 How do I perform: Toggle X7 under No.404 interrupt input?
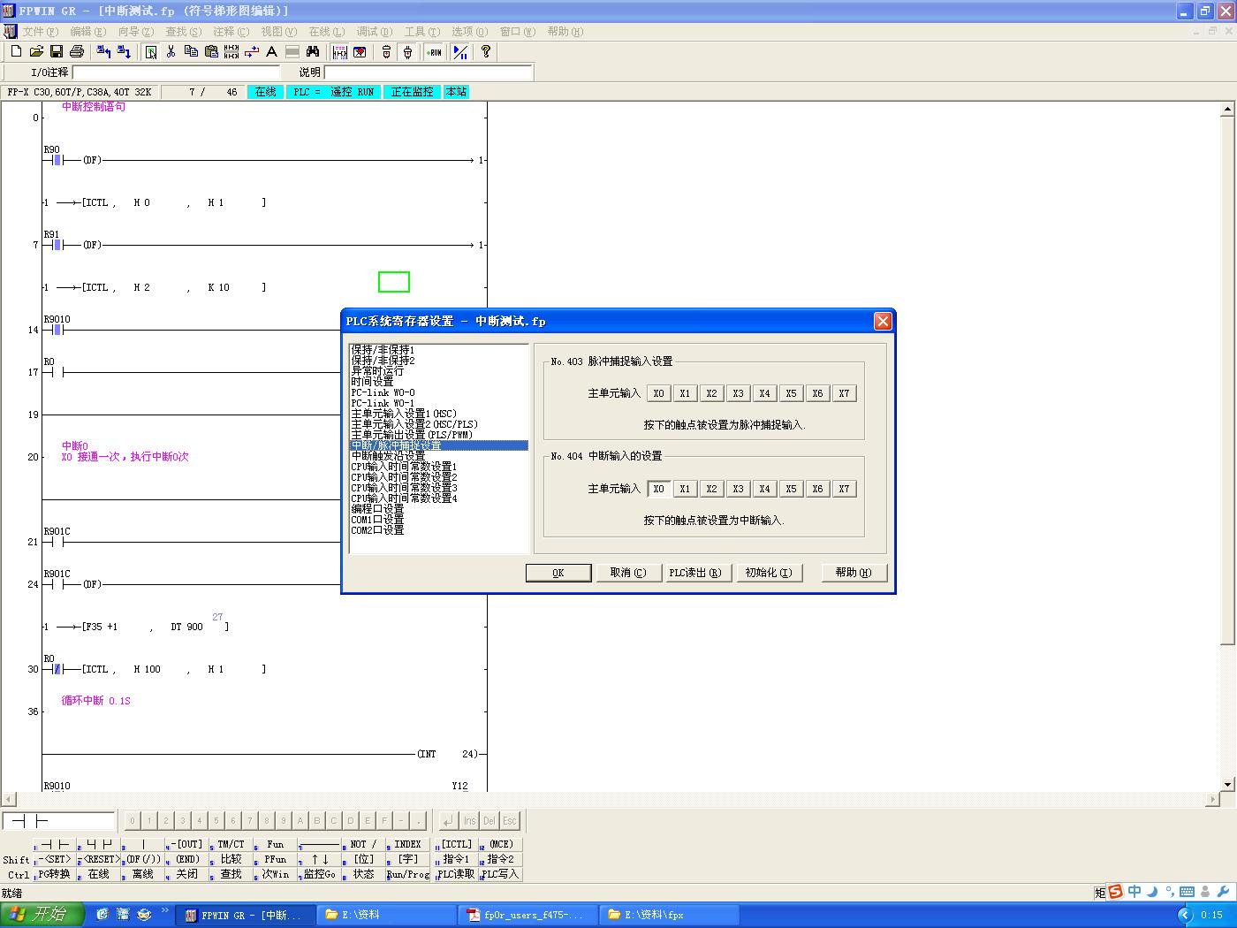tap(844, 489)
